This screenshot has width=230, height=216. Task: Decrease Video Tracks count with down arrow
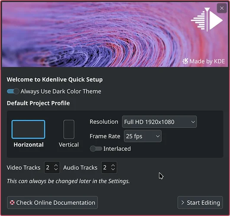56,169
